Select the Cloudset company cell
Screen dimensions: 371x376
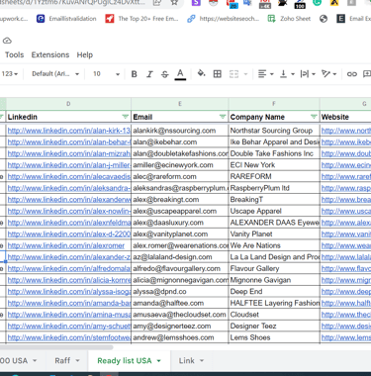point(274,315)
